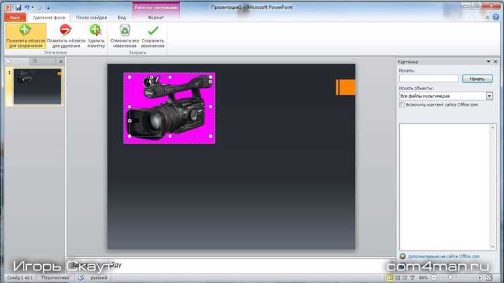Switch to 'Удаление фона' tab
504x283 pixels.
click(x=49, y=17)
